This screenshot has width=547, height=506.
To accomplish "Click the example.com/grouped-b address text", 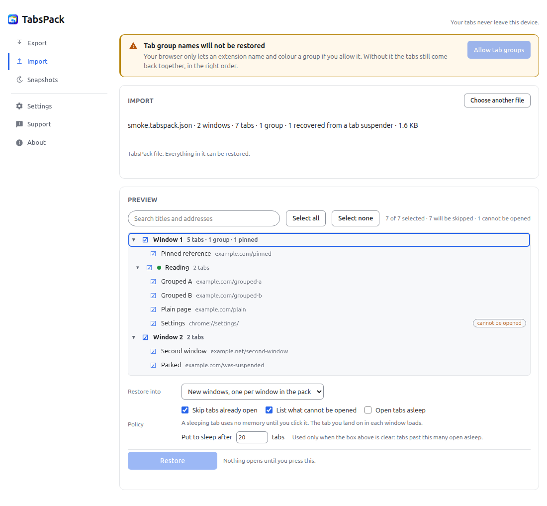I will tap(229, 296).
